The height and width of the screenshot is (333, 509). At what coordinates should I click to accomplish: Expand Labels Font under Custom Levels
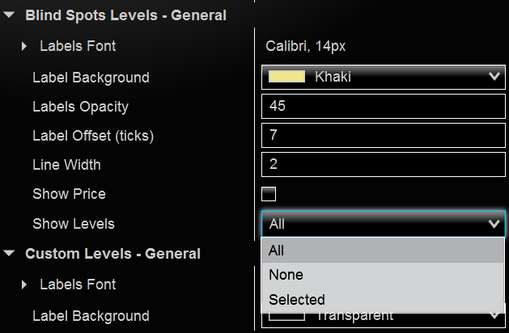[25, 285]
